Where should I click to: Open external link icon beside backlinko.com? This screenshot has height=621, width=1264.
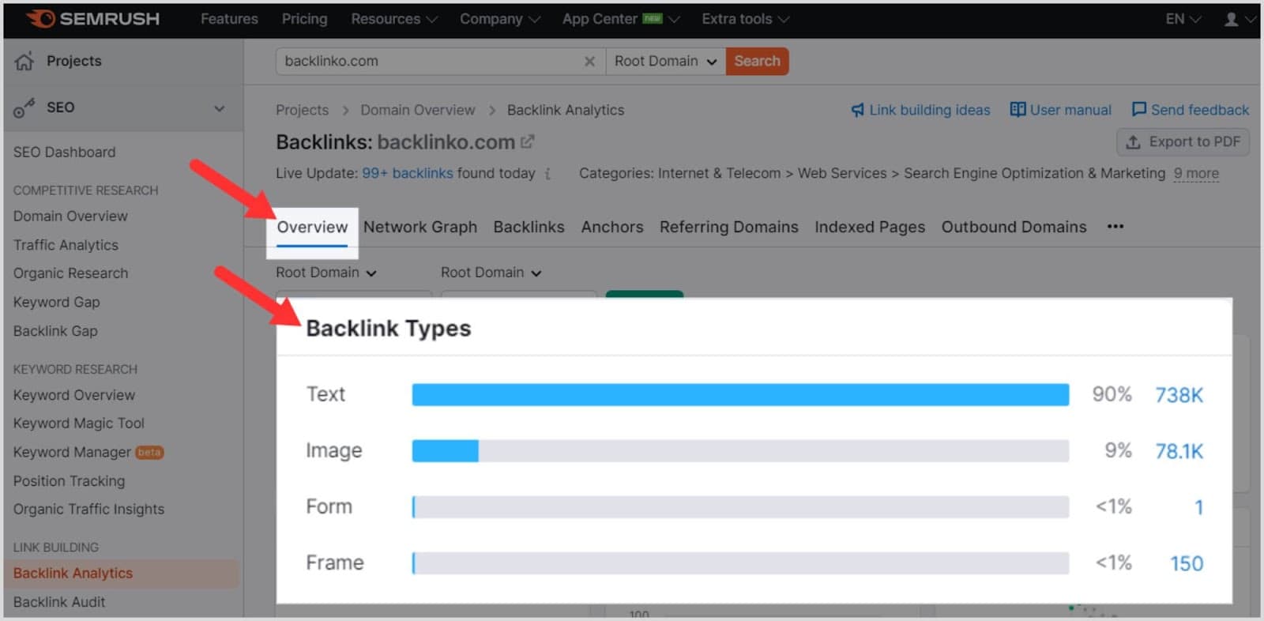528,142
